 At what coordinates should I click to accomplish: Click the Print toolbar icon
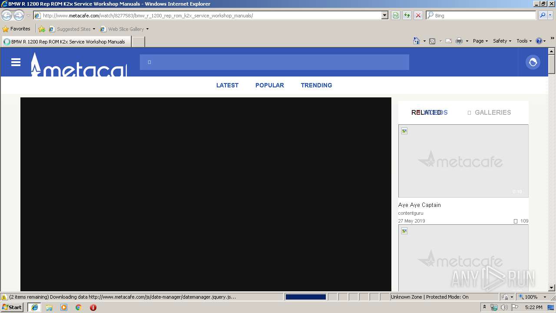[x=459, y=41]
